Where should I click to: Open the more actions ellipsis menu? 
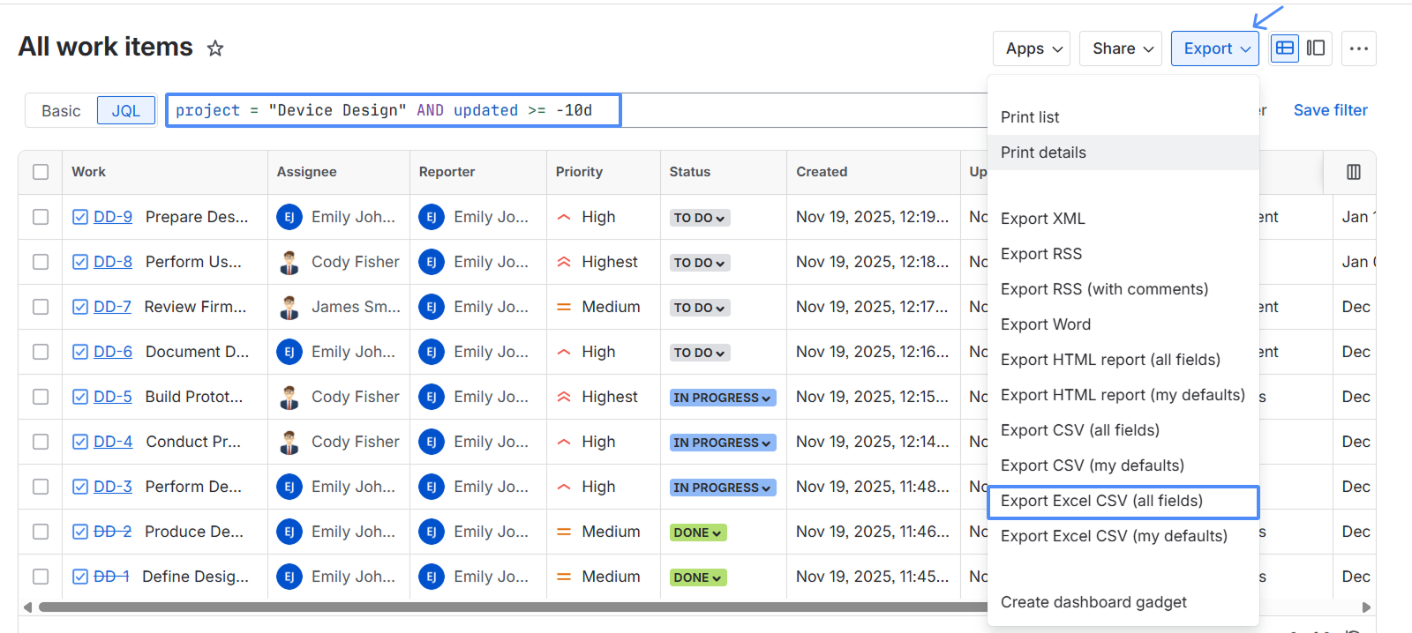pyautogui.click(x=1359, y=48)
